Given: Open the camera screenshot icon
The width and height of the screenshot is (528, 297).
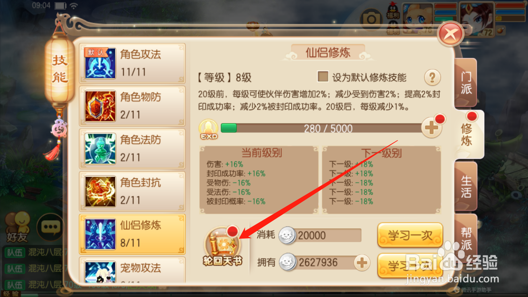Looking at the screenshot, I should pos(371,19).
